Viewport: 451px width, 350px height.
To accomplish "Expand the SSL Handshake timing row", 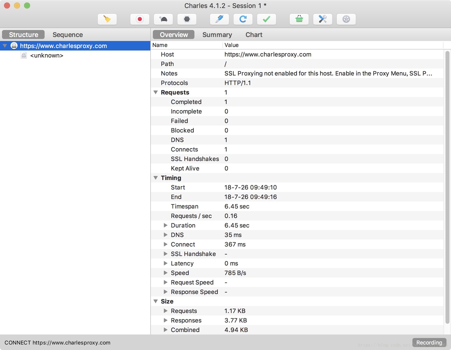I will (165, 254).
